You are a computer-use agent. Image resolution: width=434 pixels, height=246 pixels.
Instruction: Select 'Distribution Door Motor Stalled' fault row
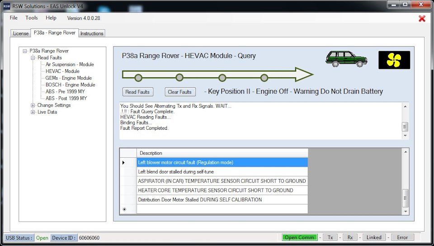[x=222, y=200]
